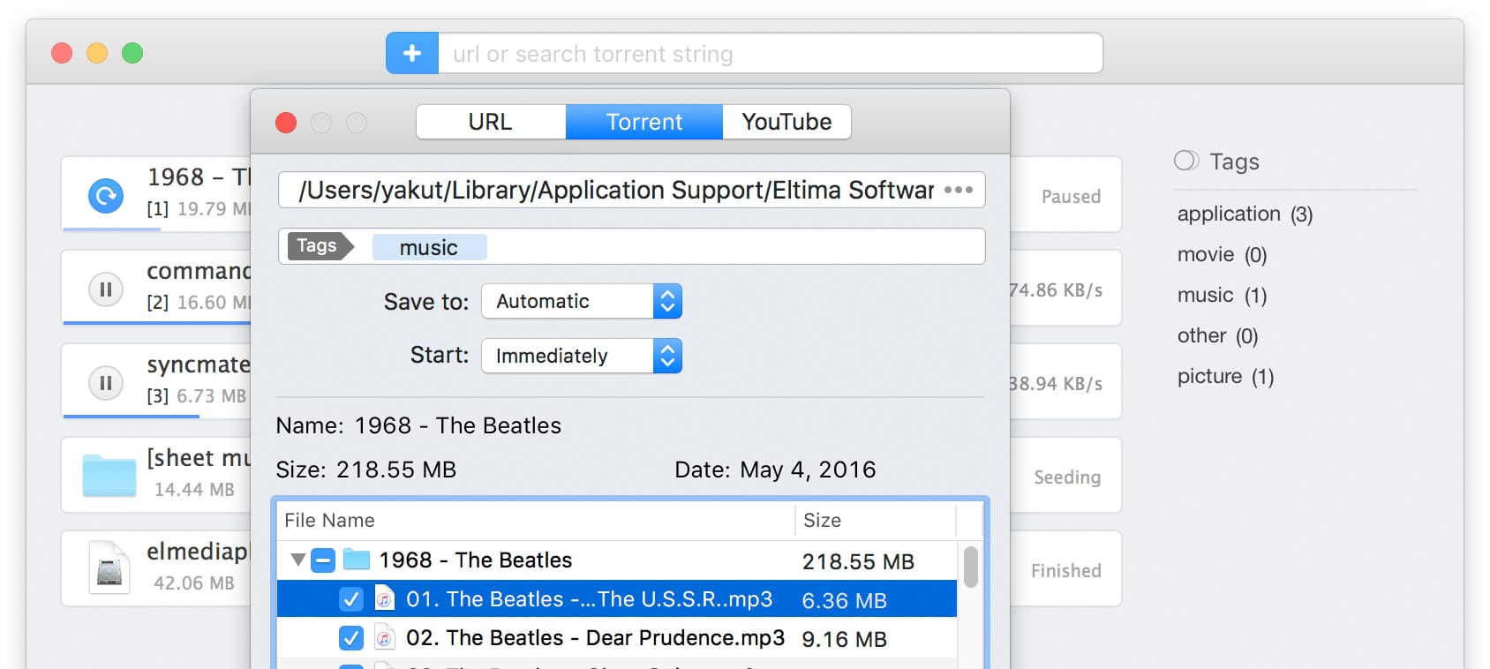Click the elmediaplayer disk image icon

pyautogui.click(x=109, y=568)
